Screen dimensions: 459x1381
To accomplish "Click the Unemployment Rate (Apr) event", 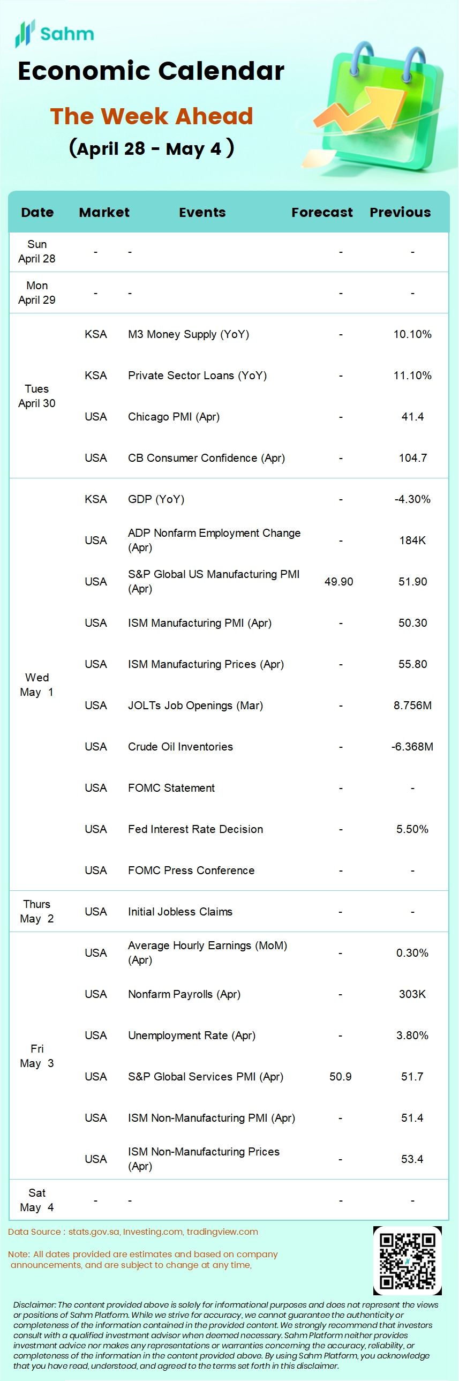I will point(191,1036).
